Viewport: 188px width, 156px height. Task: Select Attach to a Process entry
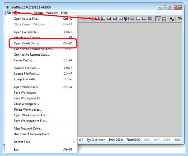[41, 38]
